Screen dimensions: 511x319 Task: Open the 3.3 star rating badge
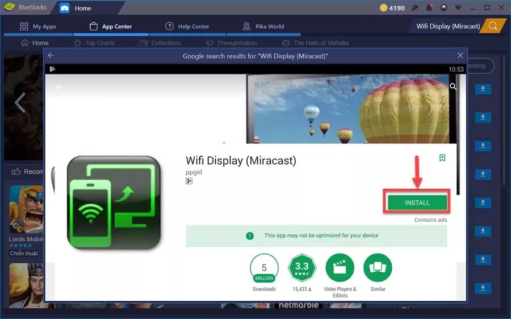pyautogui.click(x=302, y=268)
